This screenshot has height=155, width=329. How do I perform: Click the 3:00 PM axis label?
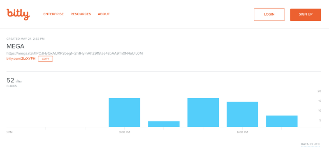(x=125, y=133)
